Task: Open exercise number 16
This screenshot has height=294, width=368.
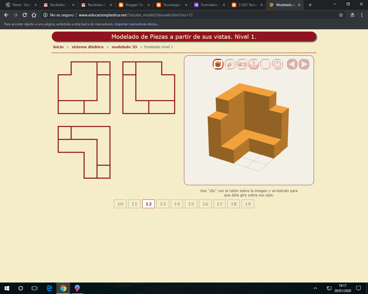Action: (205, 204)
